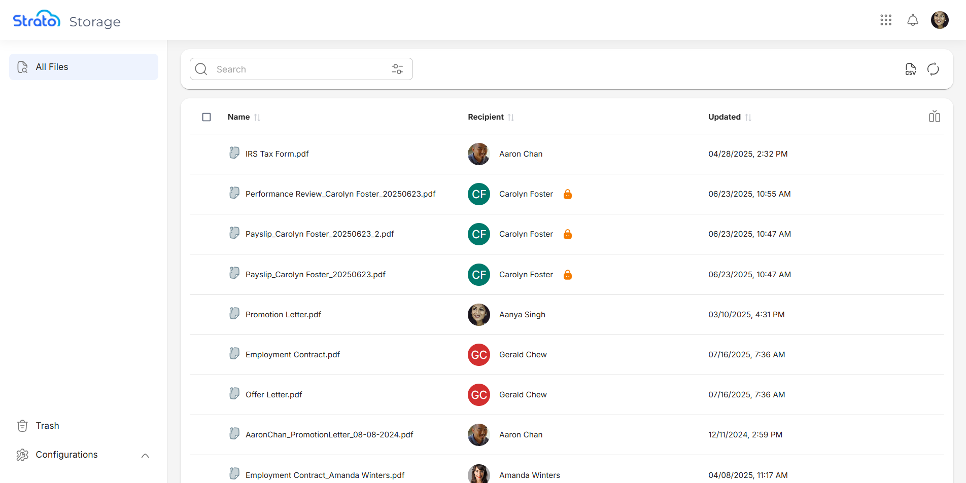Open the Trash folder
966x483 pixels.
47,426
